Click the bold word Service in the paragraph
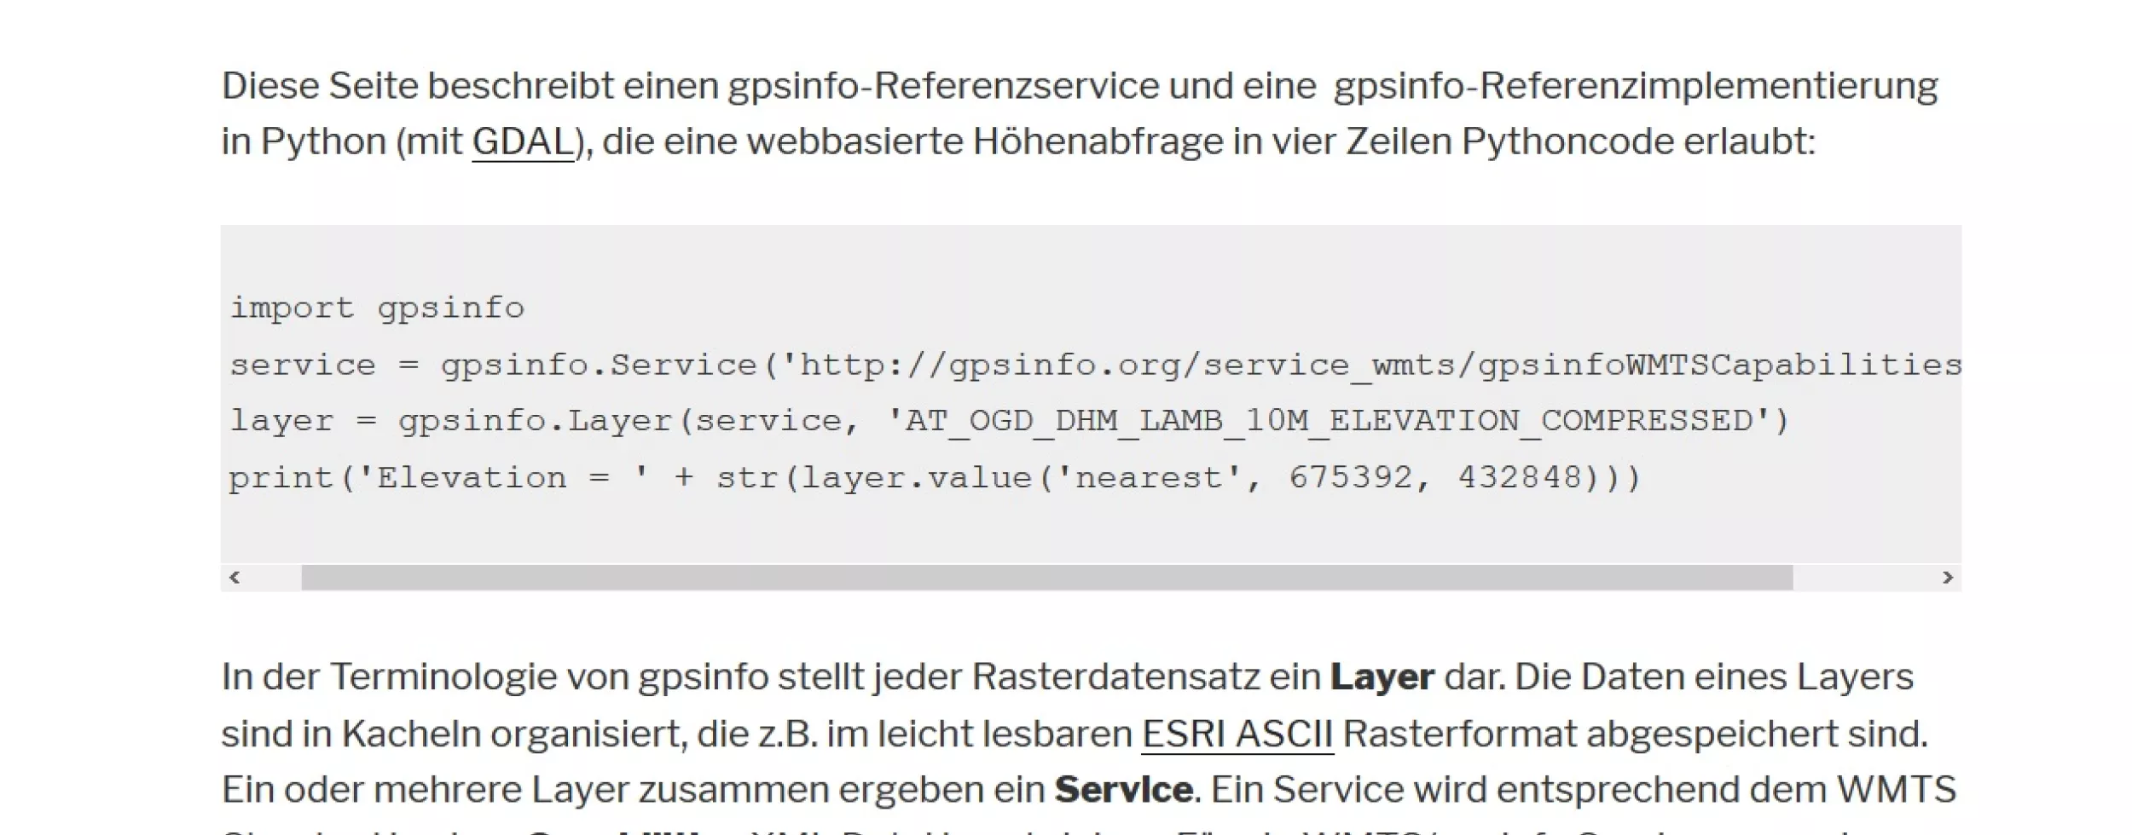The width and height of the screenshot is (2132, 835). 1123,790
